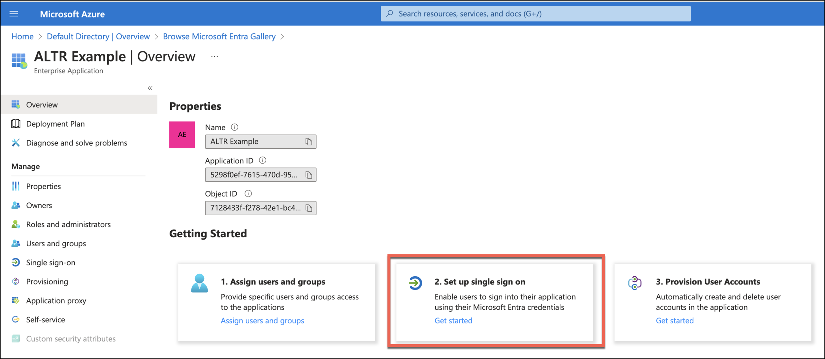
Task: Click the Owners people icon
Action: (16, 205)
